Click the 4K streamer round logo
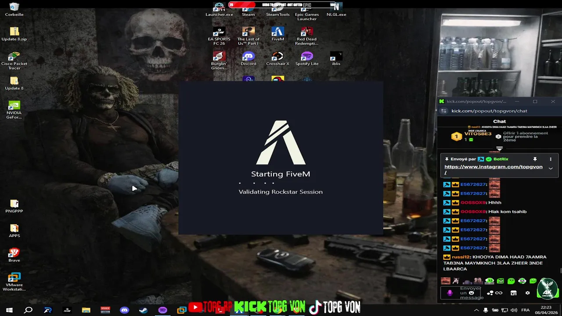The width and height of the screenshot is (562, 316). click(x=548, y=288)
